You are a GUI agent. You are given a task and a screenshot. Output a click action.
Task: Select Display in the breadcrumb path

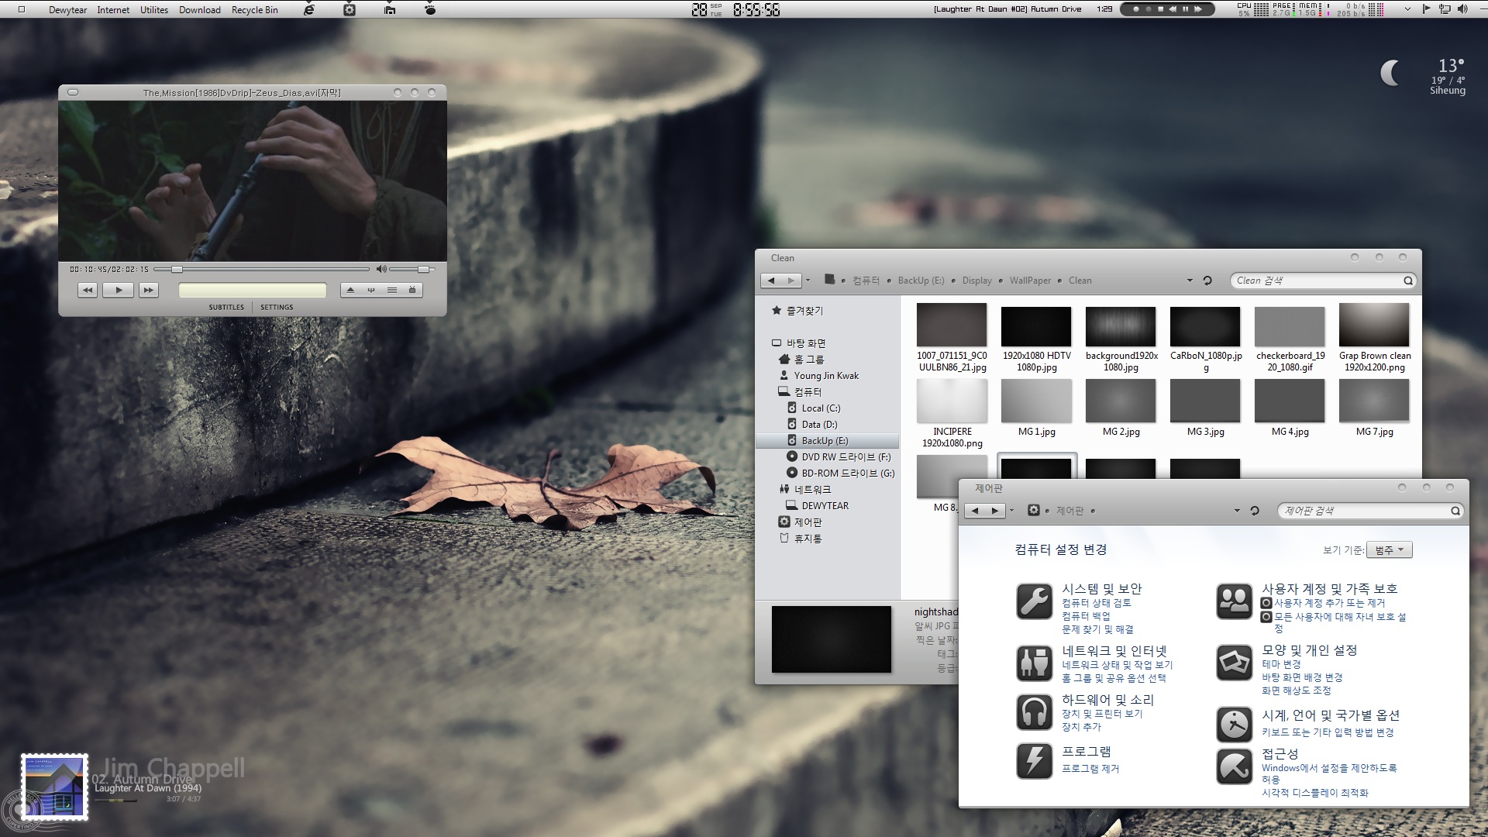coord(976,281)
